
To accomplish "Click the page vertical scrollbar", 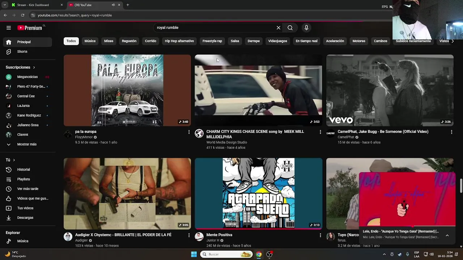I will [461, 186].
